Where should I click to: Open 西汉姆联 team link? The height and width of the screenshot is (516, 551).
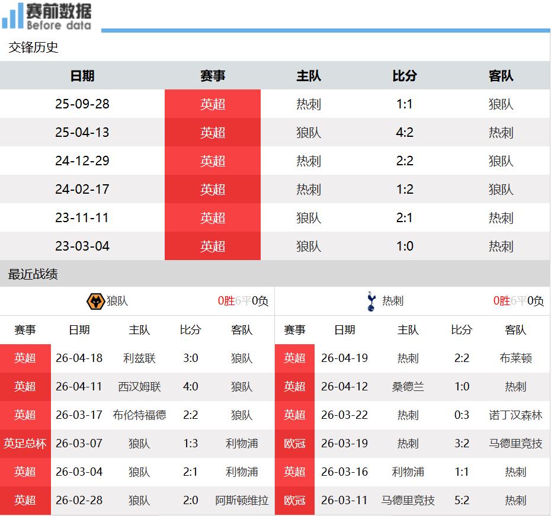139,386
